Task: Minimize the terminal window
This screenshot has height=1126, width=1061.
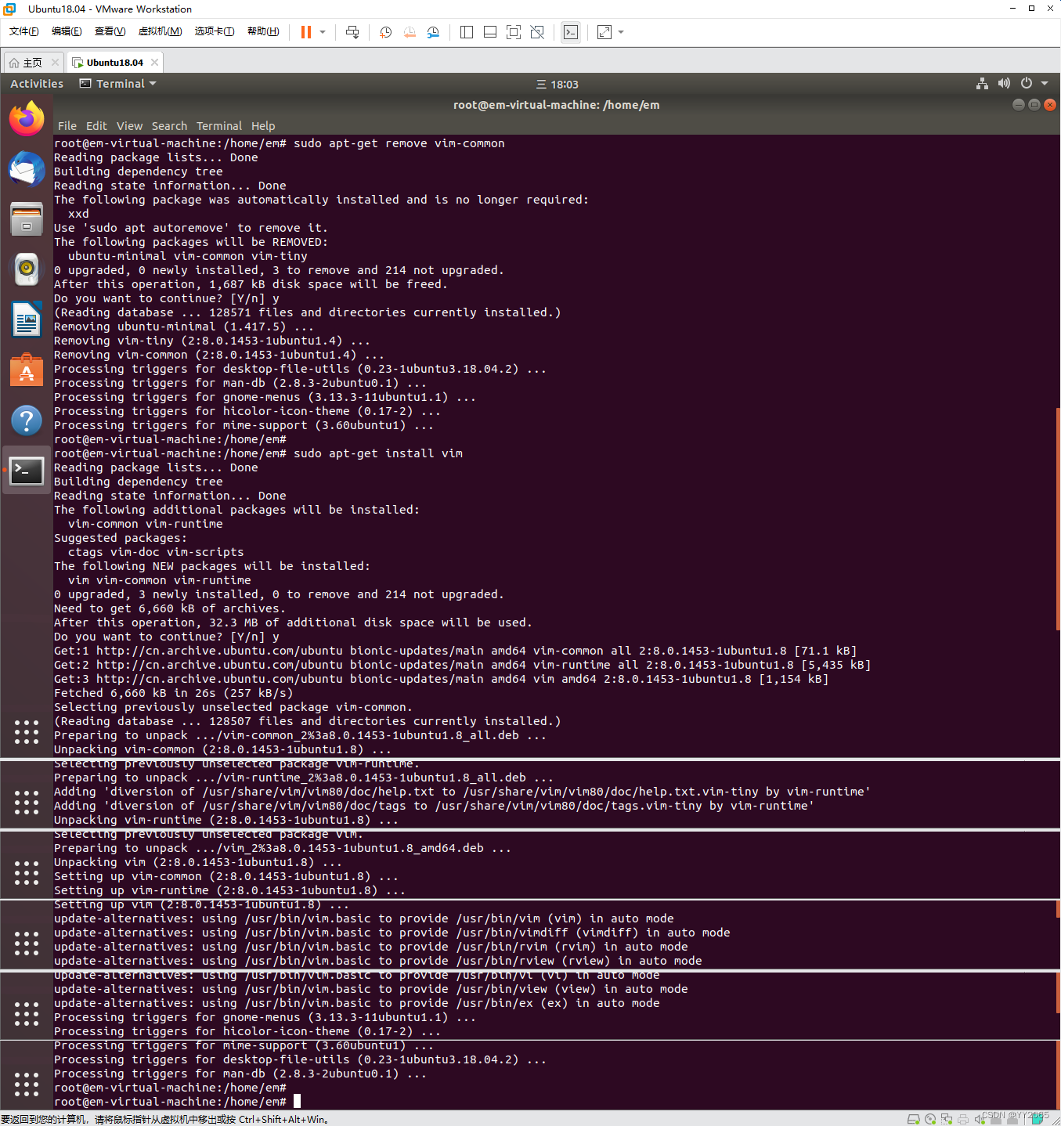Action: [x=1018, y=105]
